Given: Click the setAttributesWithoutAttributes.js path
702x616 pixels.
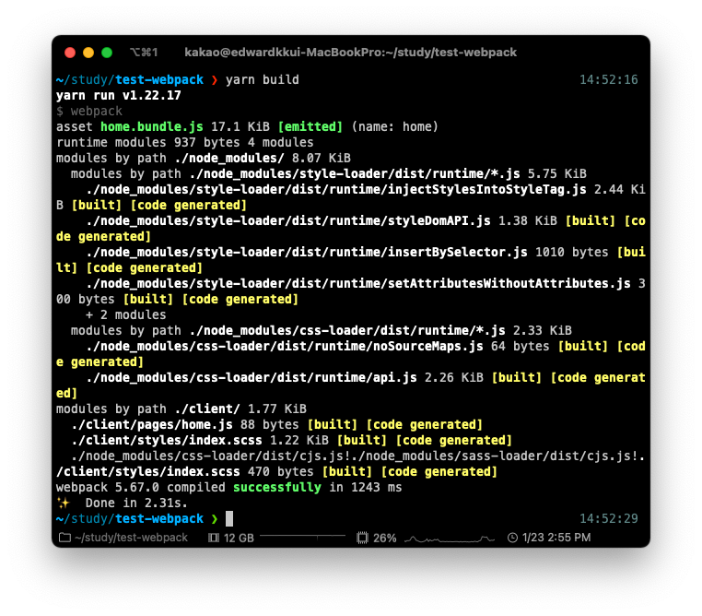Looking at the screenshot, I should (x=358, y=284).
